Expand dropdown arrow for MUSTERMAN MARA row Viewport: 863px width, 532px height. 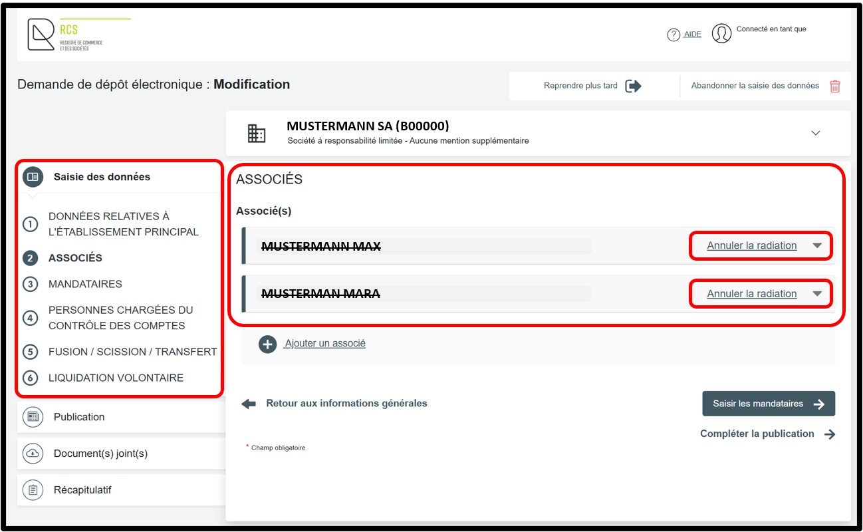817,294
